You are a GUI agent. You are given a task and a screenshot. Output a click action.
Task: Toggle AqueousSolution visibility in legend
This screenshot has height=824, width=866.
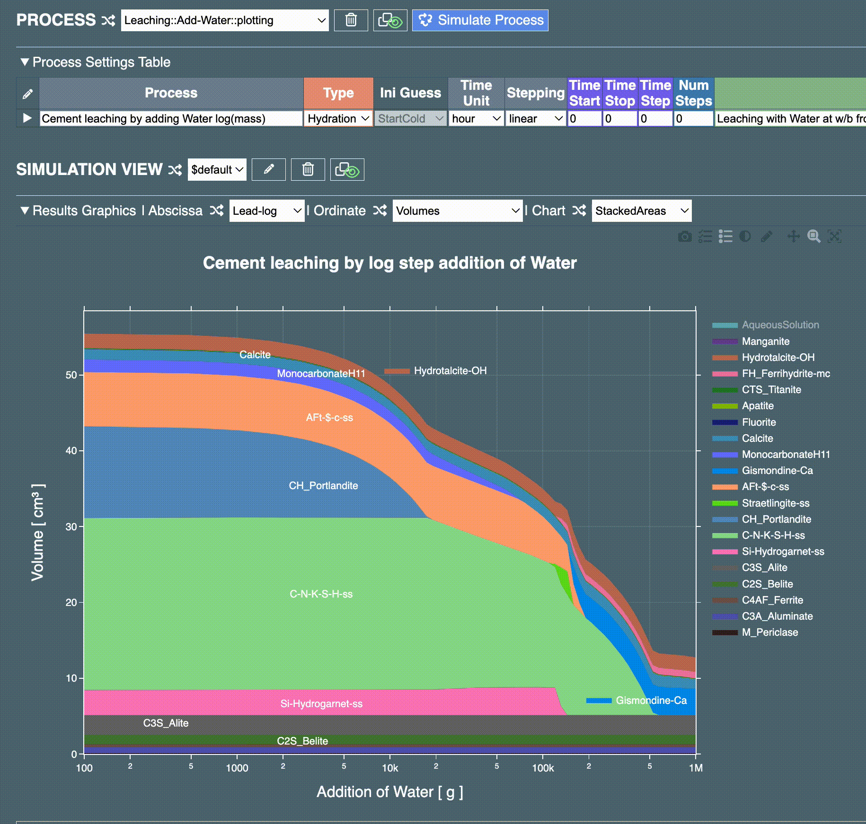(x=780, y=325)
